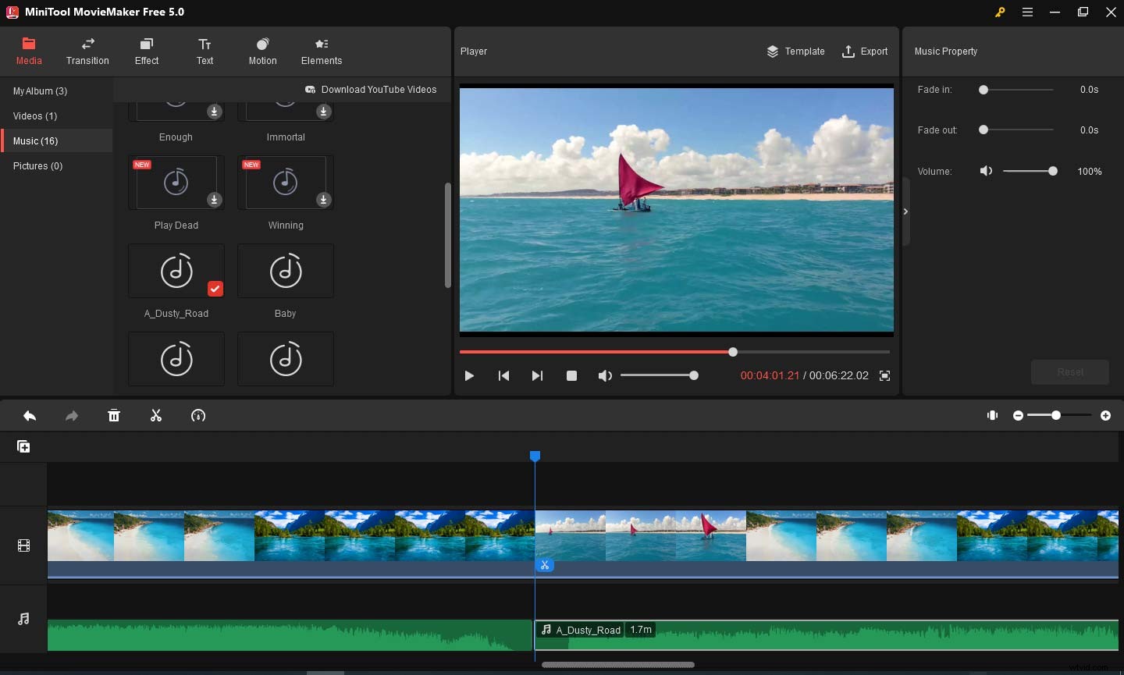Download the Winning music track
Image resolution: width=1124 pixels, height=675 pixels.
pyautogui.click(x=323, y=200)
